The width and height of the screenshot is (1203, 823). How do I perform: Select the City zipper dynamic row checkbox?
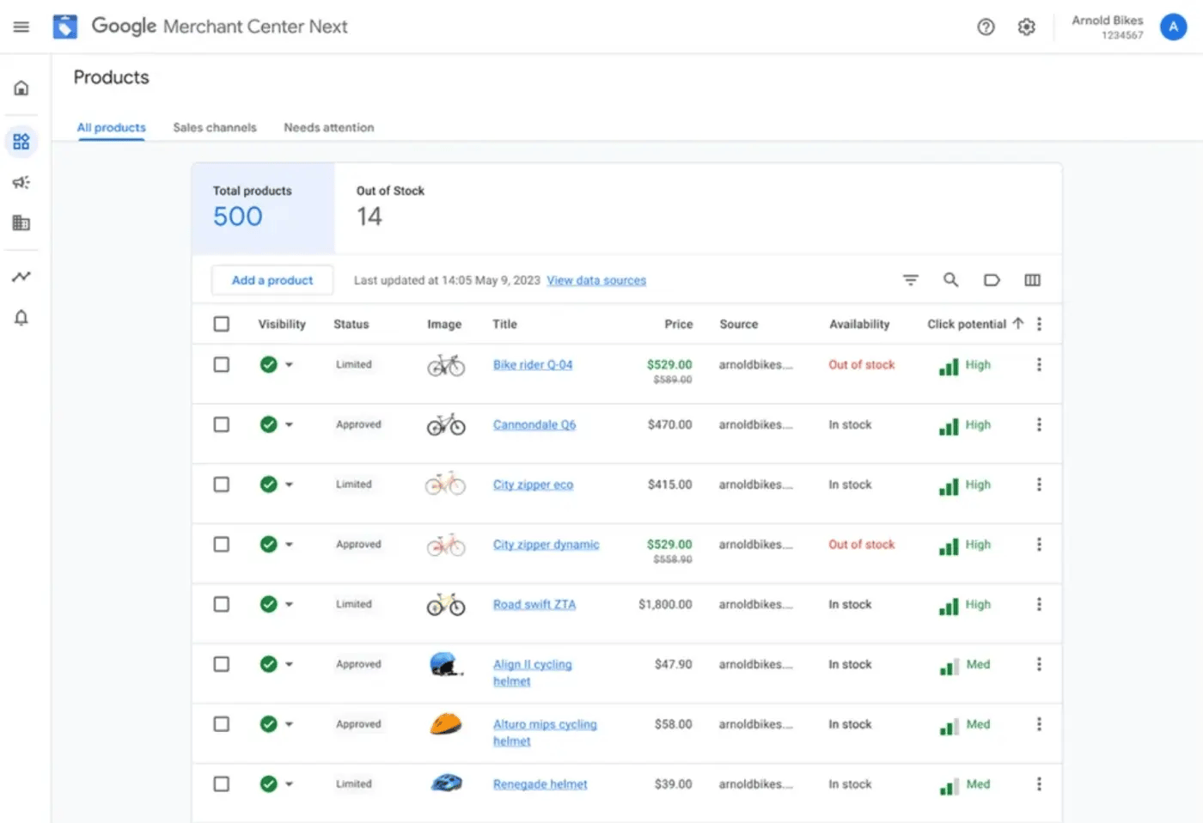tap(222, 545)
